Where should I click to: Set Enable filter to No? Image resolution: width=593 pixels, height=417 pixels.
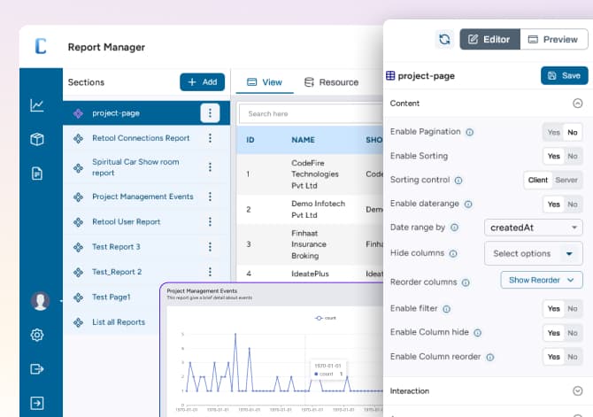572,309
